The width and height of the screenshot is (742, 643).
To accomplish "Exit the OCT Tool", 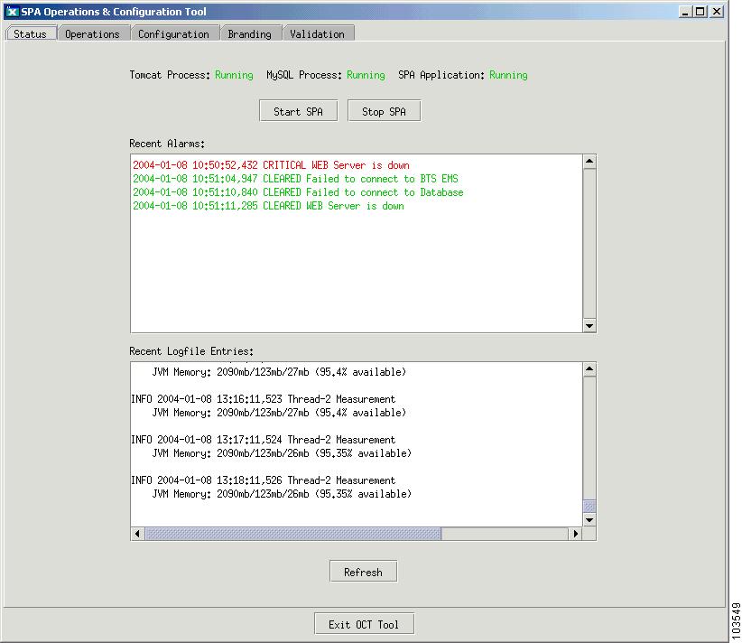I will [364, 624].
